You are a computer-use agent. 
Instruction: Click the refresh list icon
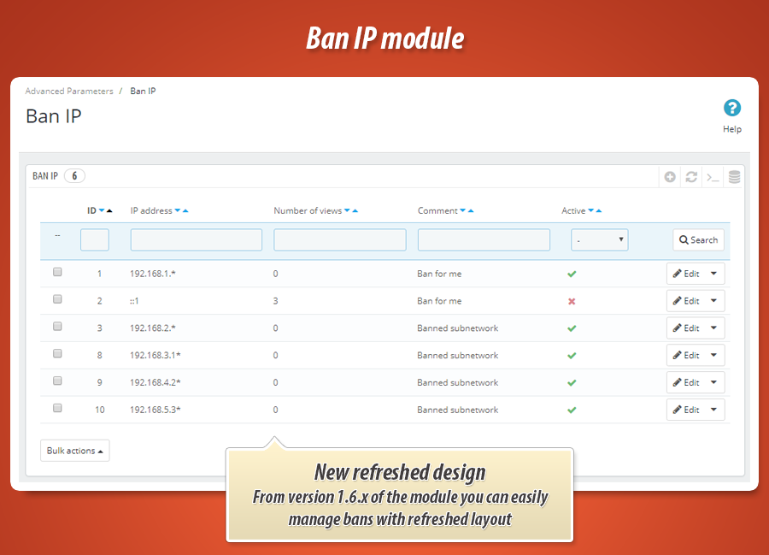(x=691, y=177)
